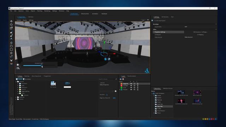Click the ambient light sun icon
The image size is (226, 127).
click(18, 65)
